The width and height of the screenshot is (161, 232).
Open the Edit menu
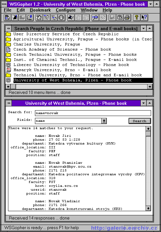21,10
